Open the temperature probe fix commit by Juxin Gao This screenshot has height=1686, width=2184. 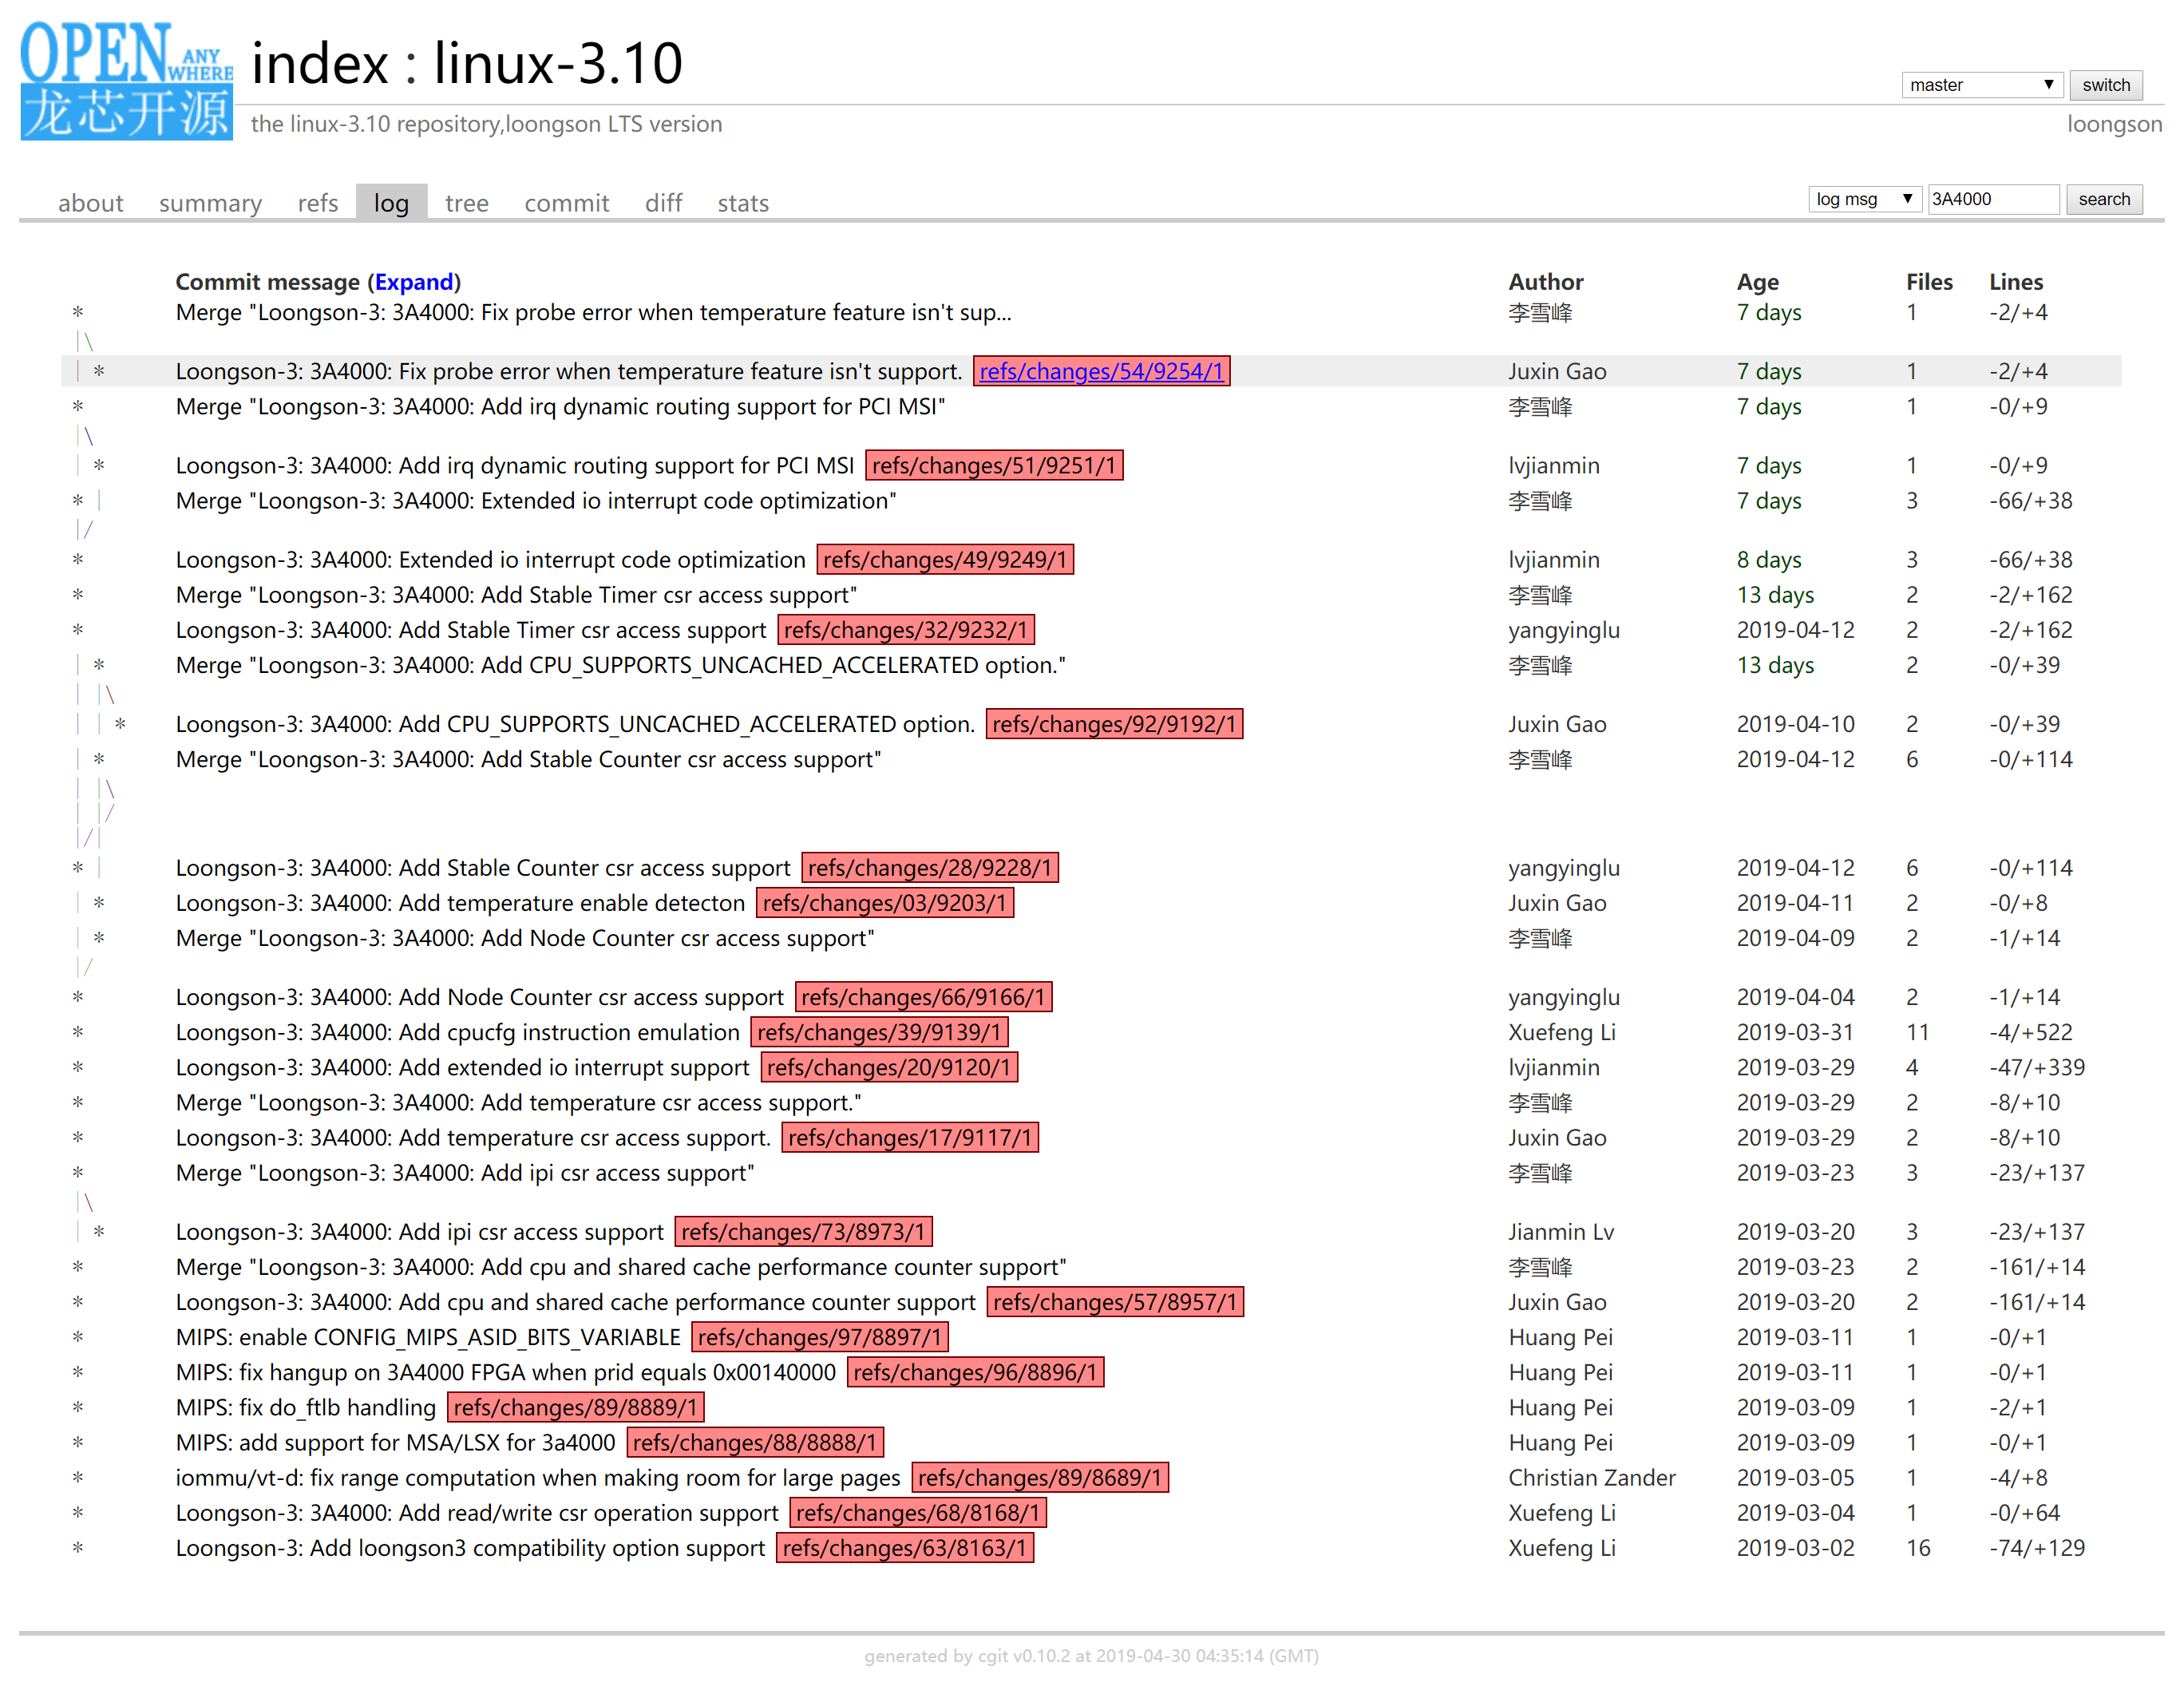[568, 371]
